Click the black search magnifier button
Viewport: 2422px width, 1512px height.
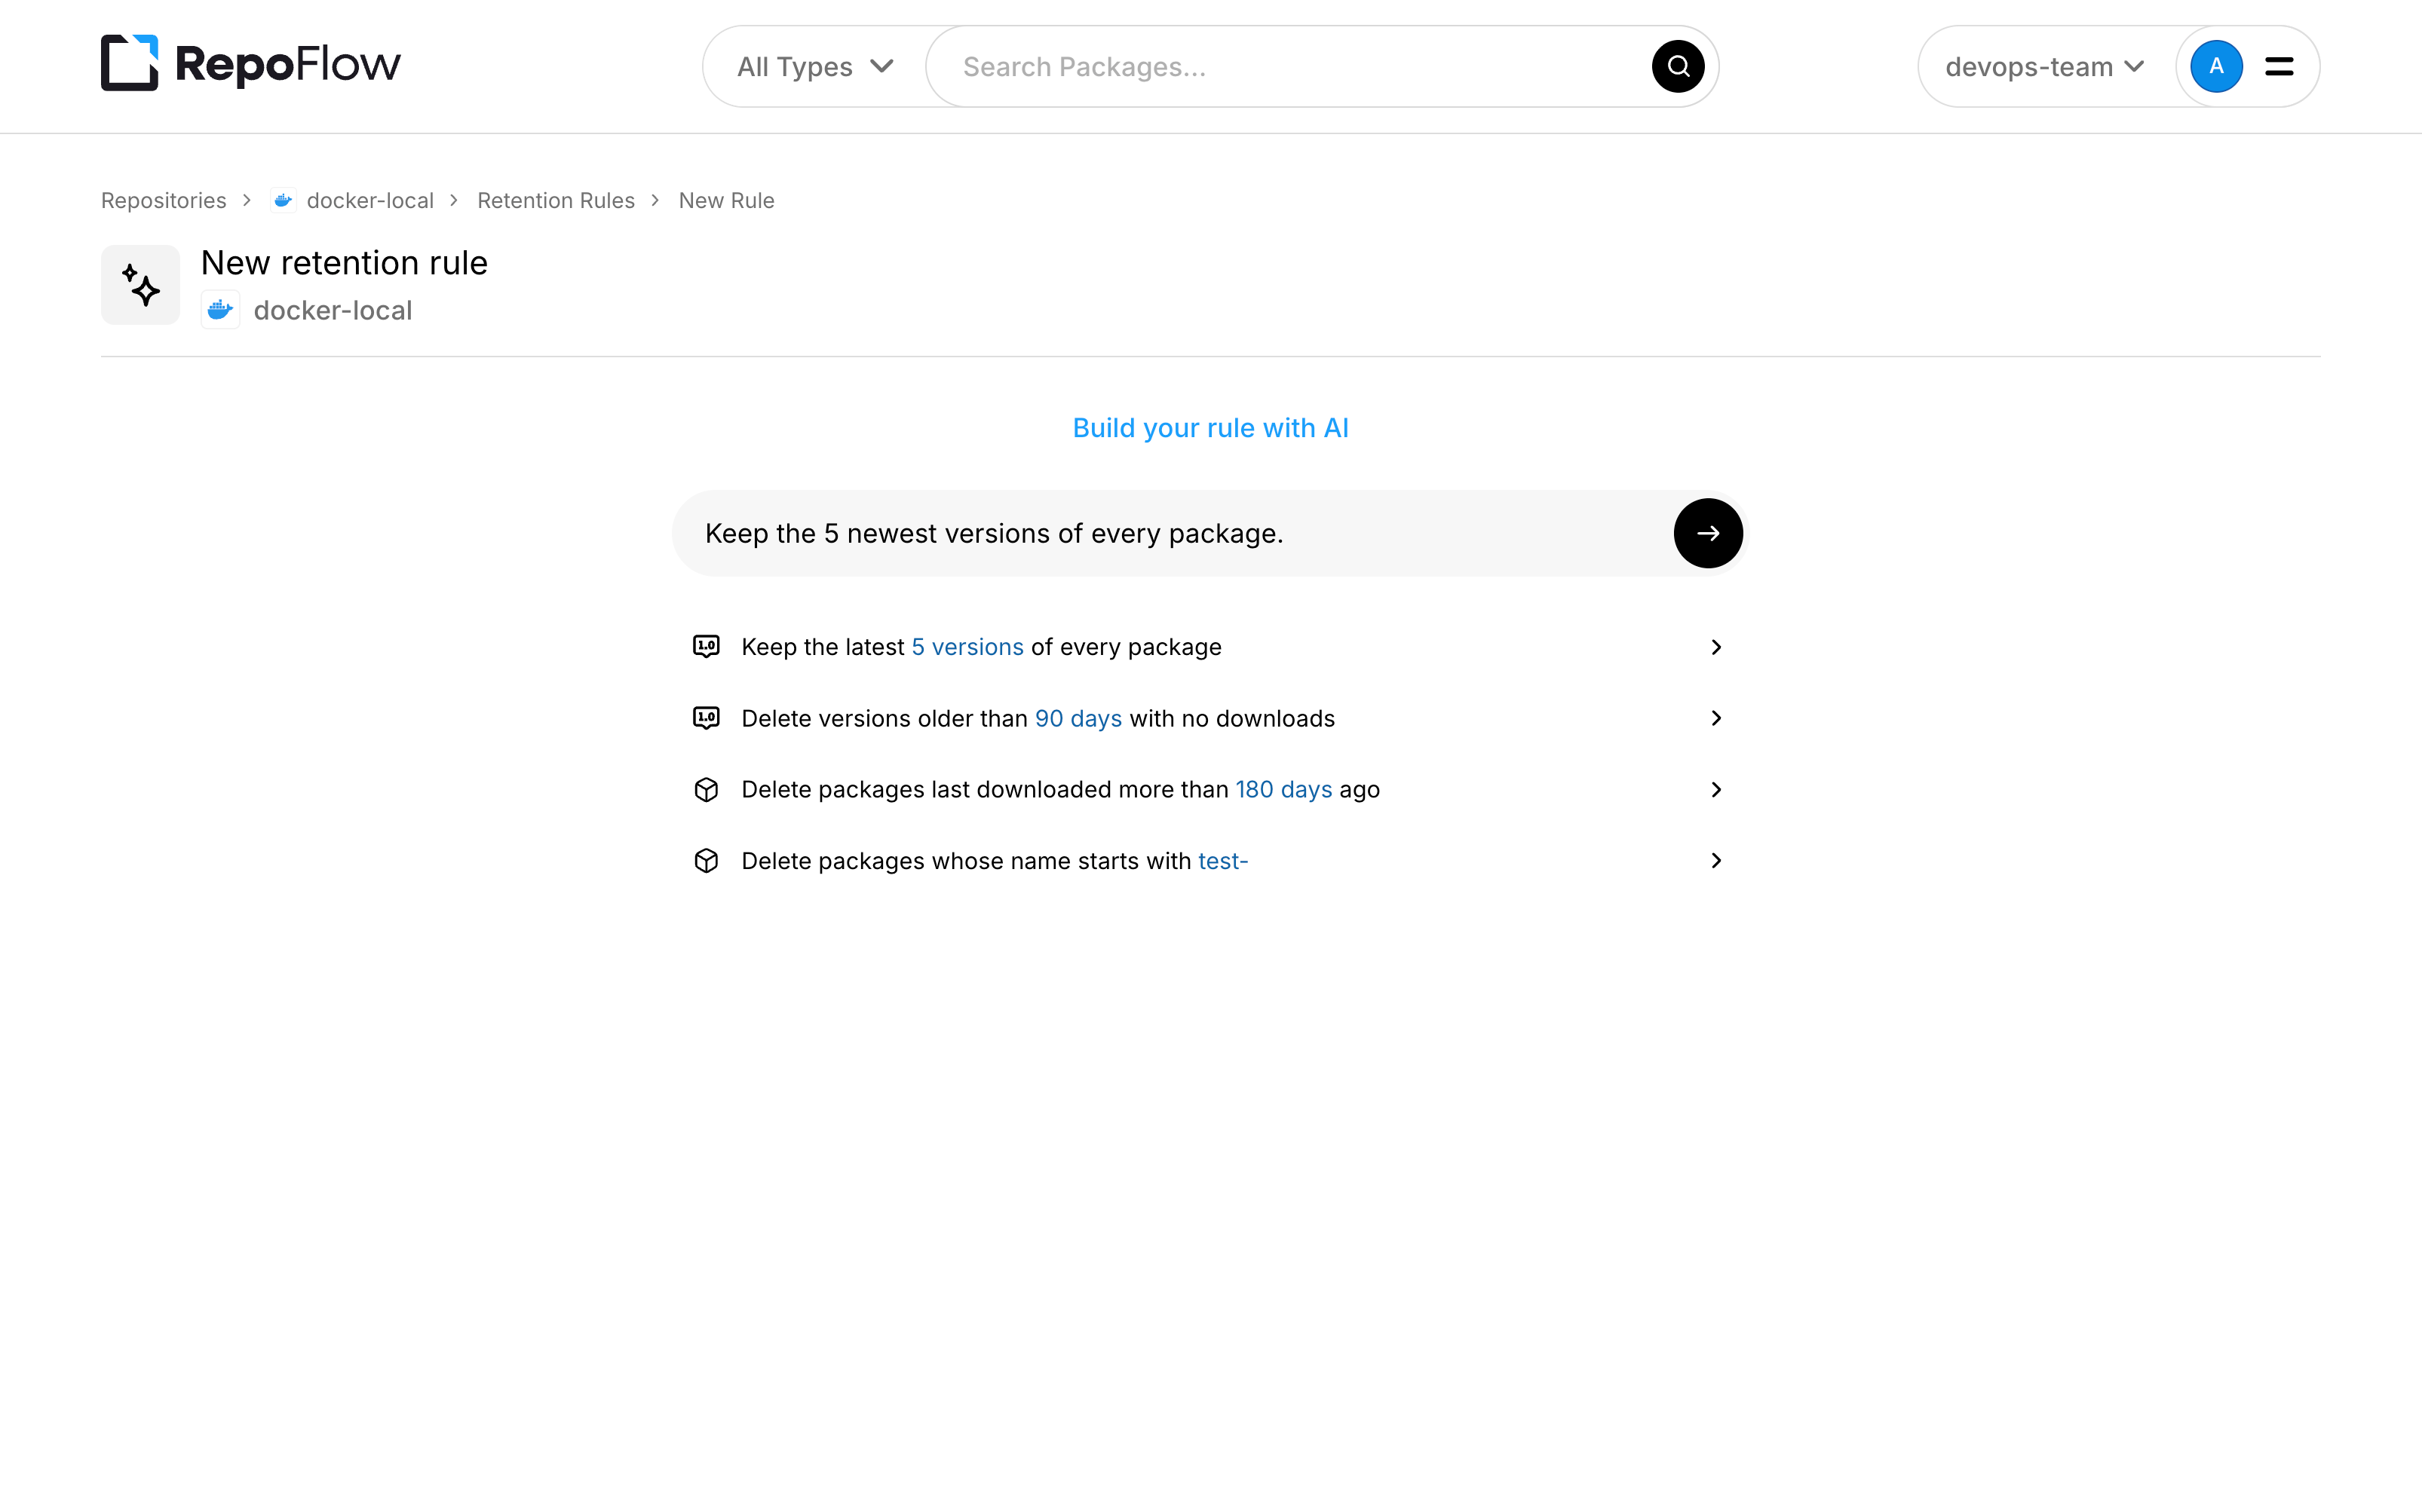point(1678,67)
